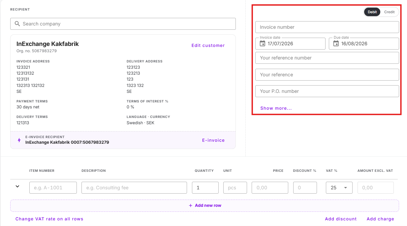
Task: Open the due date calendar icon
Action: pyautogui.click(x=336, y=44)
